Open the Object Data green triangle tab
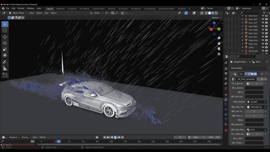Viewport: 270px width, 152px height. [226, 119]
